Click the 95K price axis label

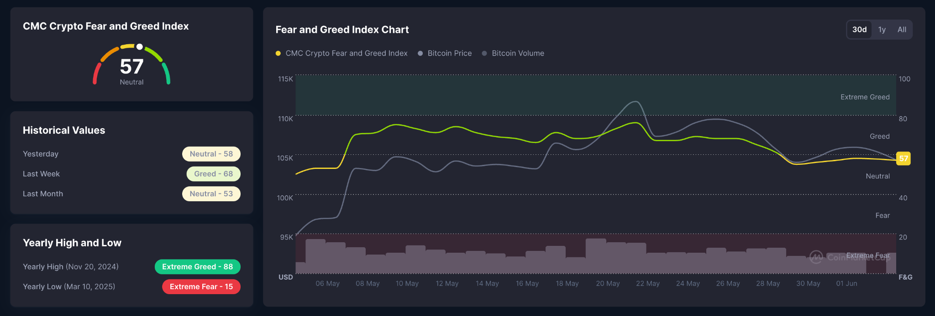286,237
